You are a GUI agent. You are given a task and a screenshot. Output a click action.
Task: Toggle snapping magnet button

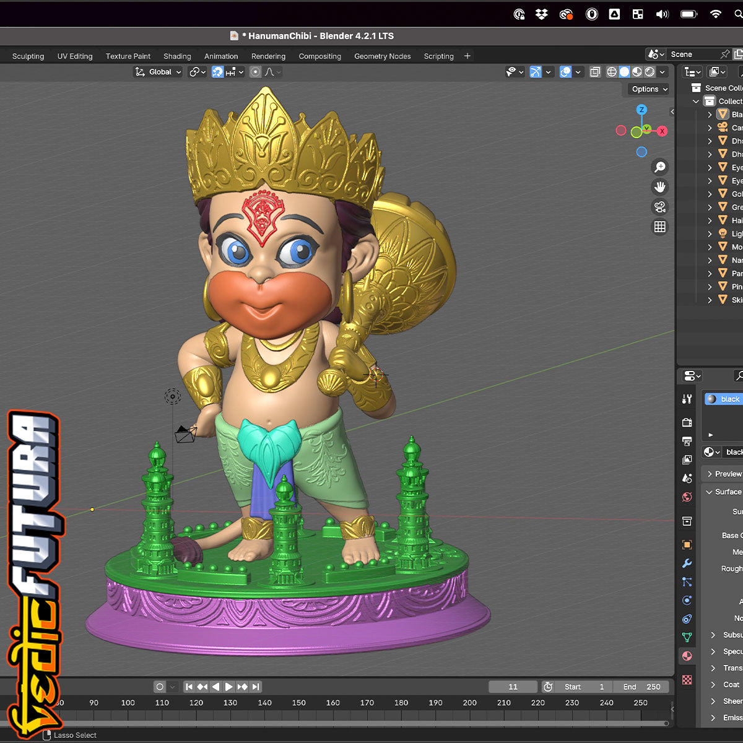[218, 72]
